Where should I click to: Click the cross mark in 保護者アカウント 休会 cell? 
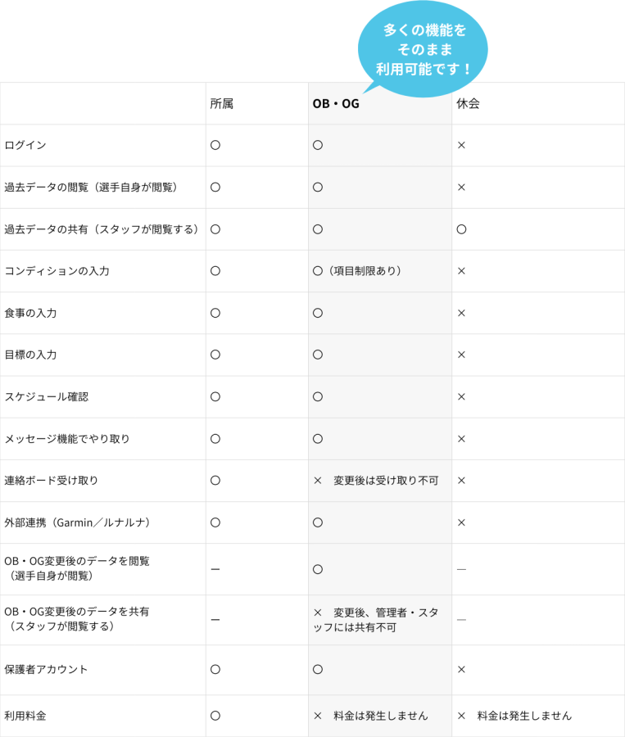click(461, 670)
